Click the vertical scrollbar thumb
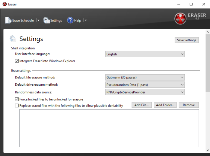This screenshot has height=156, width=210. [208, 63]
